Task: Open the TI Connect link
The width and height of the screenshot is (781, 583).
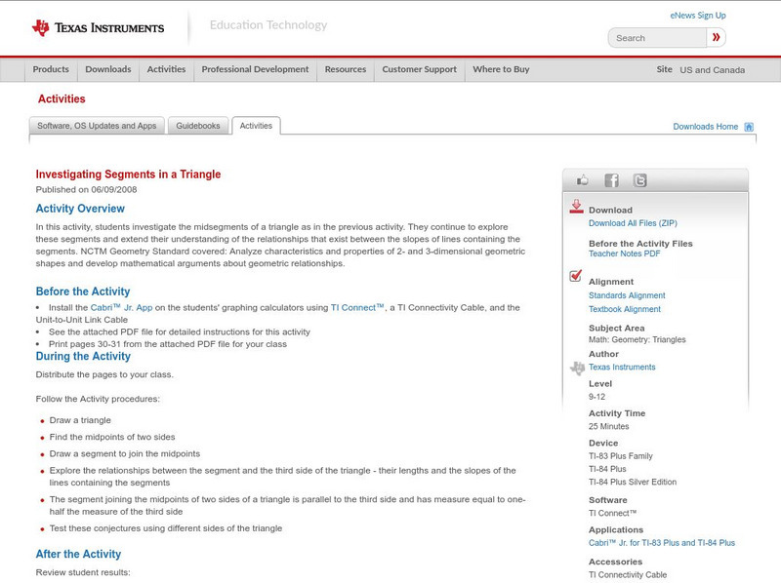Action: click(357, 308)
